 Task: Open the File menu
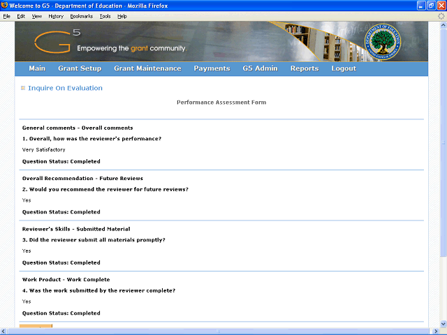pos(6,17)
